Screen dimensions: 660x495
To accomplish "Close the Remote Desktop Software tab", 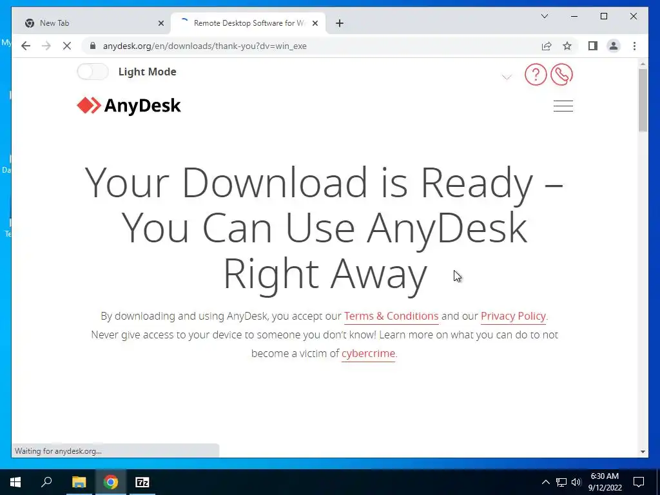I will [315, 23].
